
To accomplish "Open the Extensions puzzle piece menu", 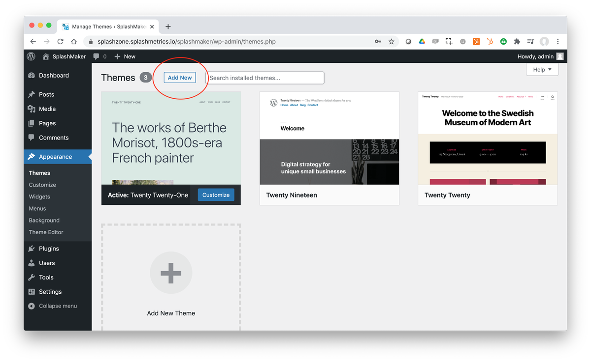I will pyautogui.click(x=517, y=42).
